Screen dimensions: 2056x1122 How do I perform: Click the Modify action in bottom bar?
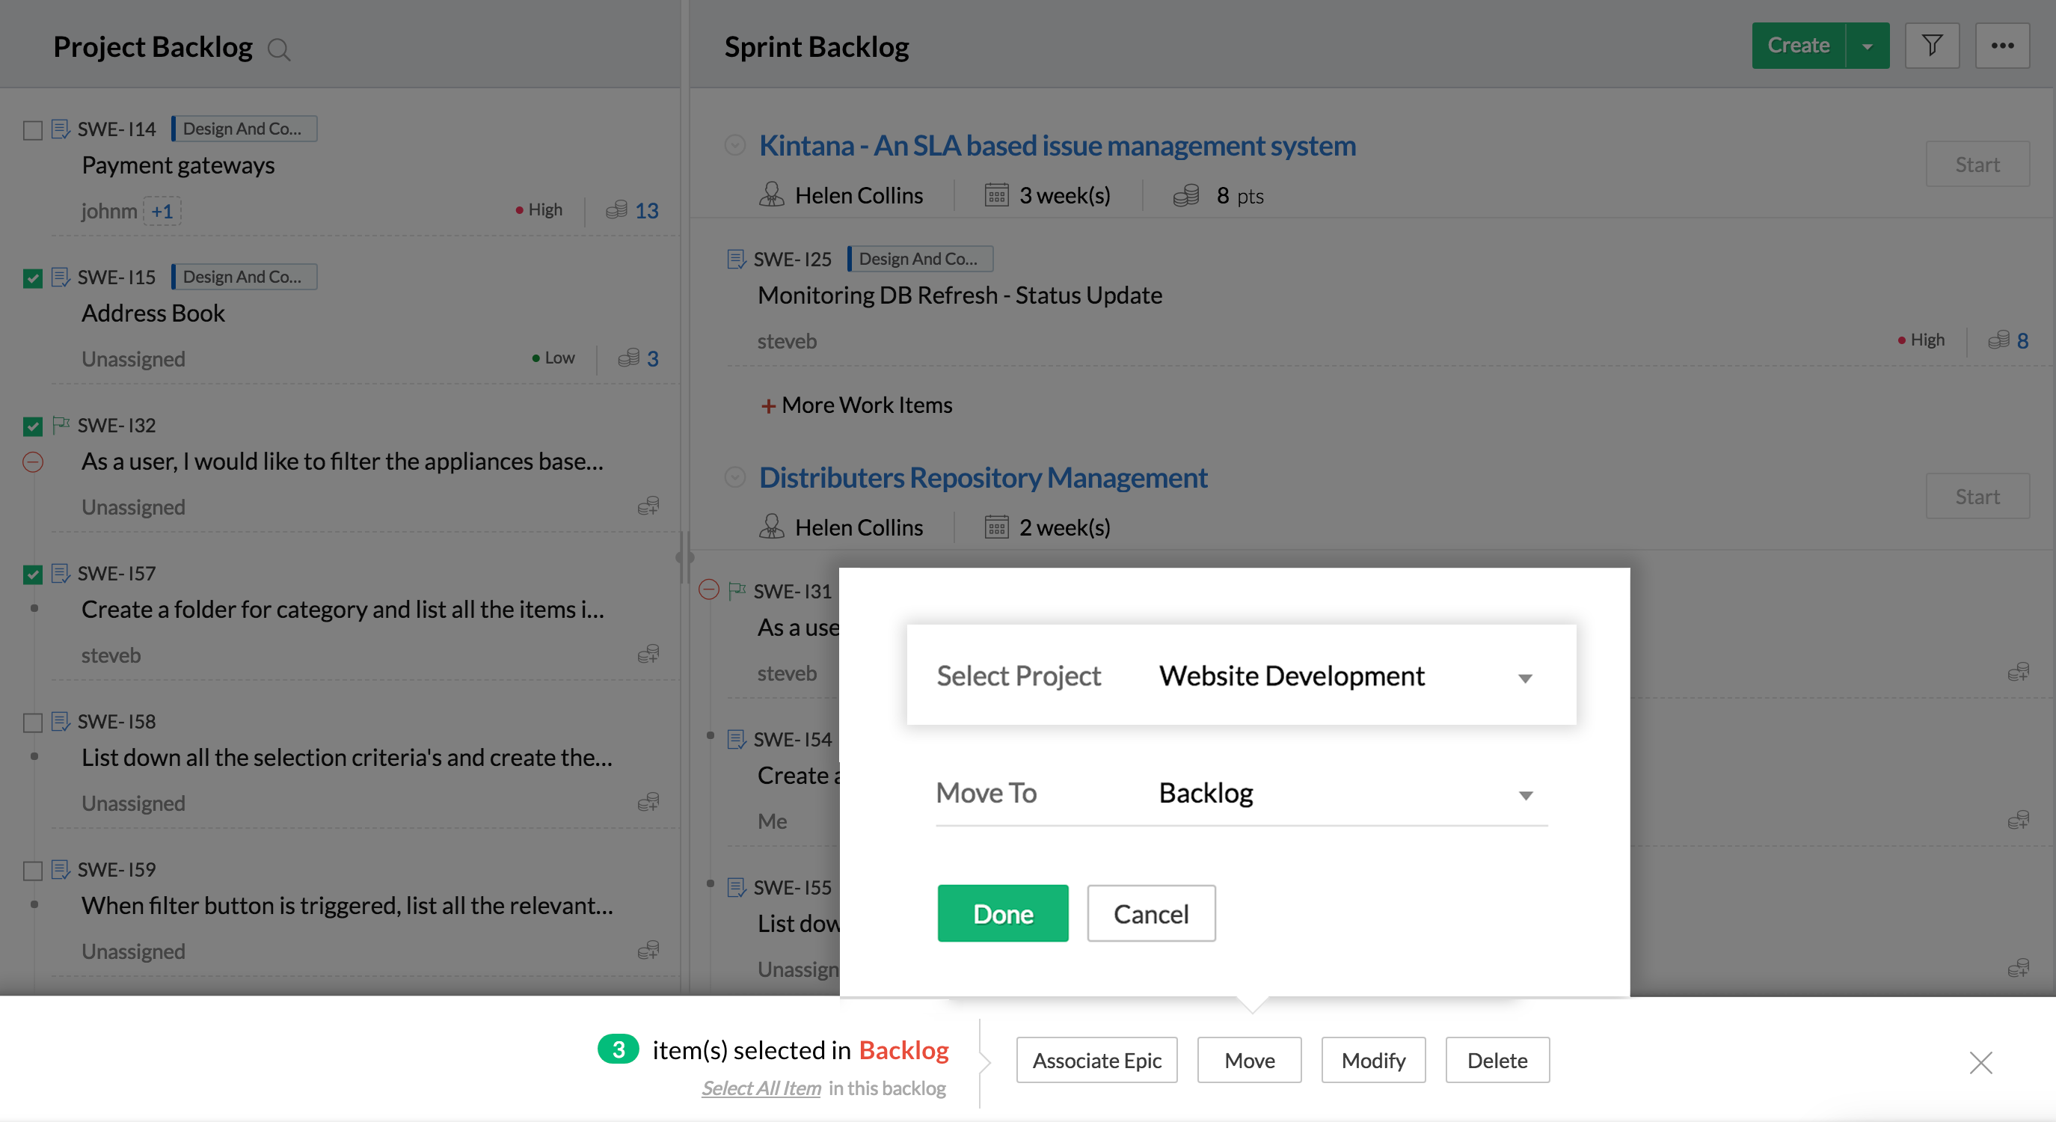pos(1373,1060)
